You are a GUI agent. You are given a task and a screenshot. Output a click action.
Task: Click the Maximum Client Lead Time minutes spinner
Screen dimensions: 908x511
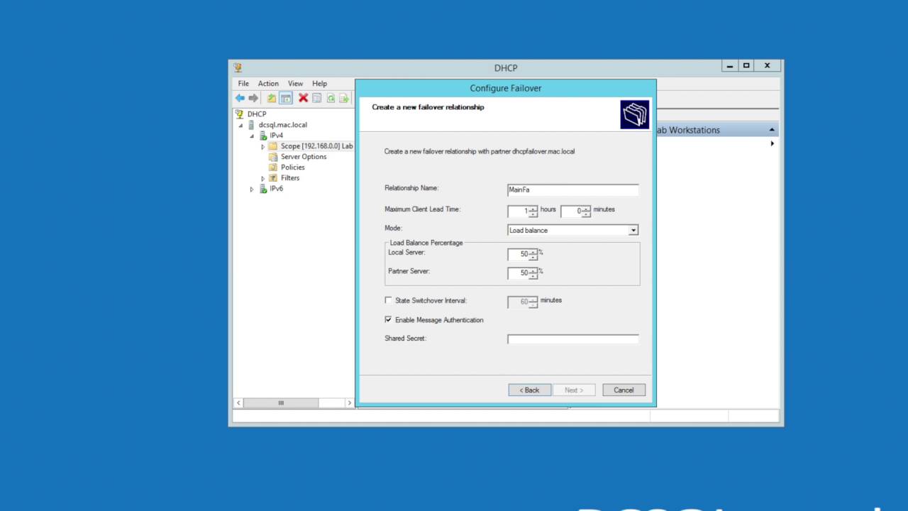pos(586,211)
